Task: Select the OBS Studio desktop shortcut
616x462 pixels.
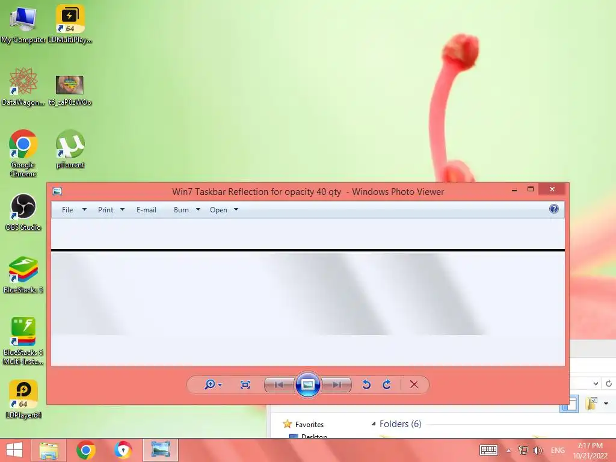Action: [x=23, y=212]
